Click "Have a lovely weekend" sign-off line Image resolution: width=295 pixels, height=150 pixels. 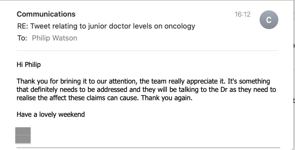coord(51,114)
